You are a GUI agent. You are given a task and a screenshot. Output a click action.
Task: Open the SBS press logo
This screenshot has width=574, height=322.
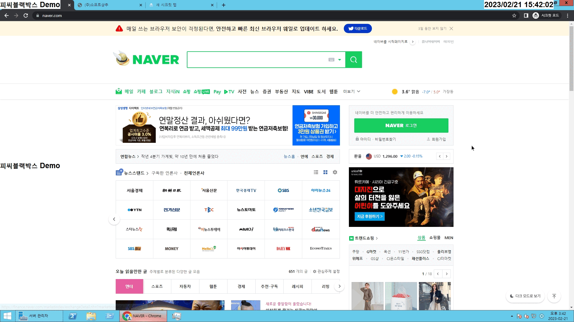pyautogui.click(x=283, y=191)
